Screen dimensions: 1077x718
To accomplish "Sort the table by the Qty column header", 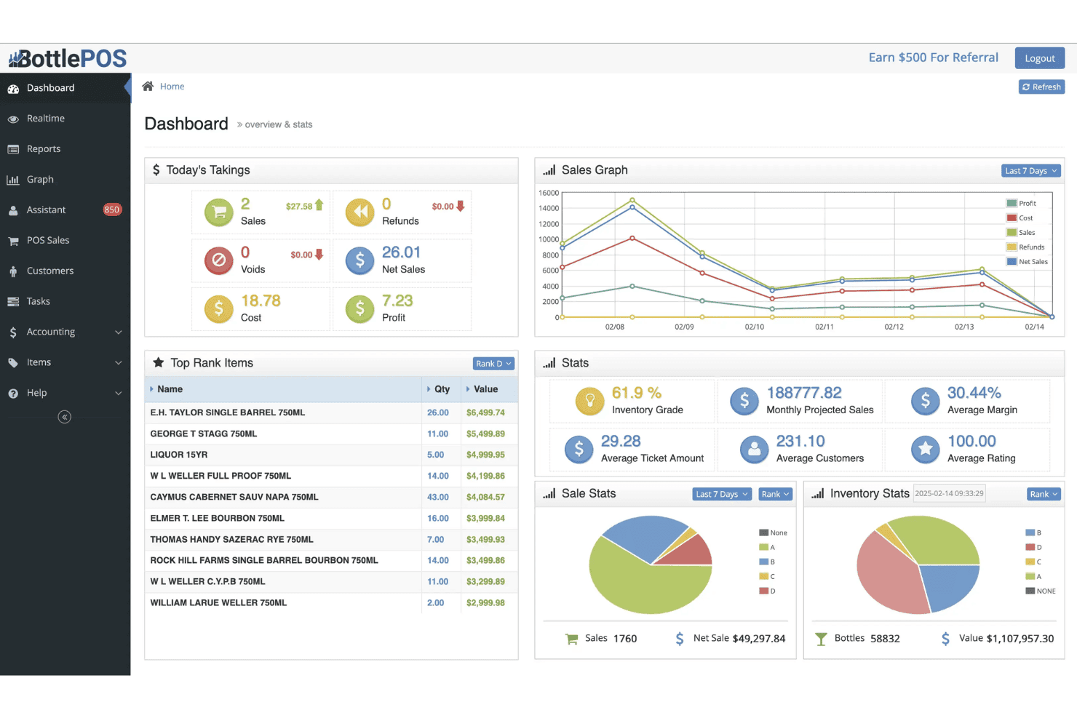I will pyautogui.click(x=441, y=390).
